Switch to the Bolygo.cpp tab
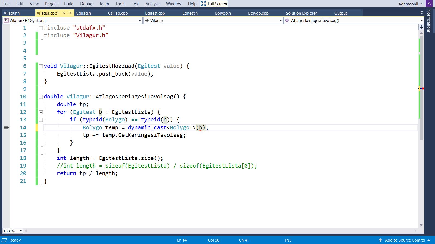This screenshot has height=244, width=435. (x=258, y=13)
